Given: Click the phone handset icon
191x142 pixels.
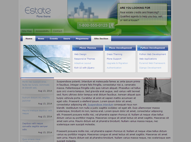Looking at the screenshot, I should click(x=111, y=25).
